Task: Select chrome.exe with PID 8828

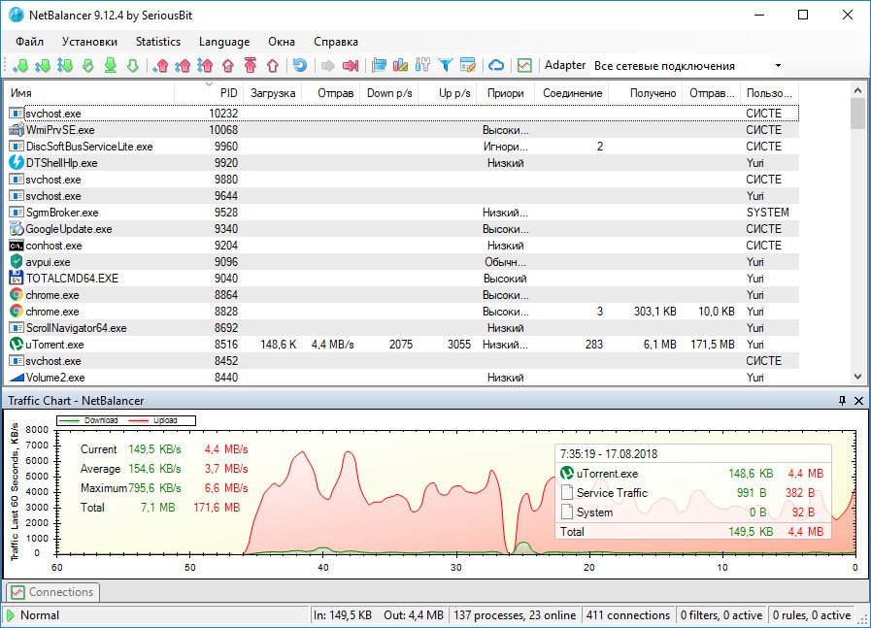Action: [404, 312]
